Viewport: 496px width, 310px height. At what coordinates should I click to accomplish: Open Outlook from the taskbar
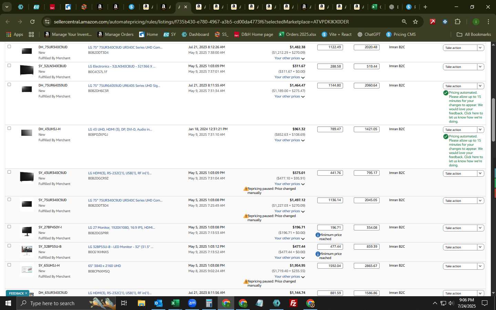158,303
